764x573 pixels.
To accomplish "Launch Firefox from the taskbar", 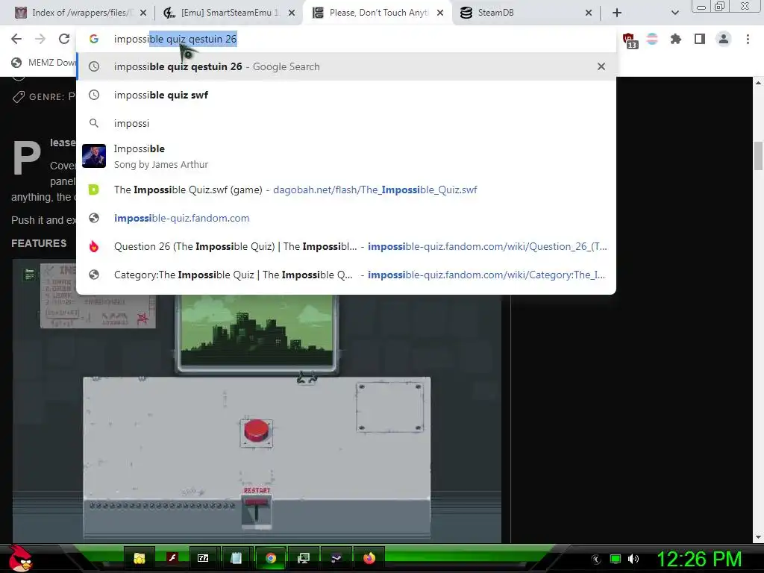I will [x=369, y=558].
